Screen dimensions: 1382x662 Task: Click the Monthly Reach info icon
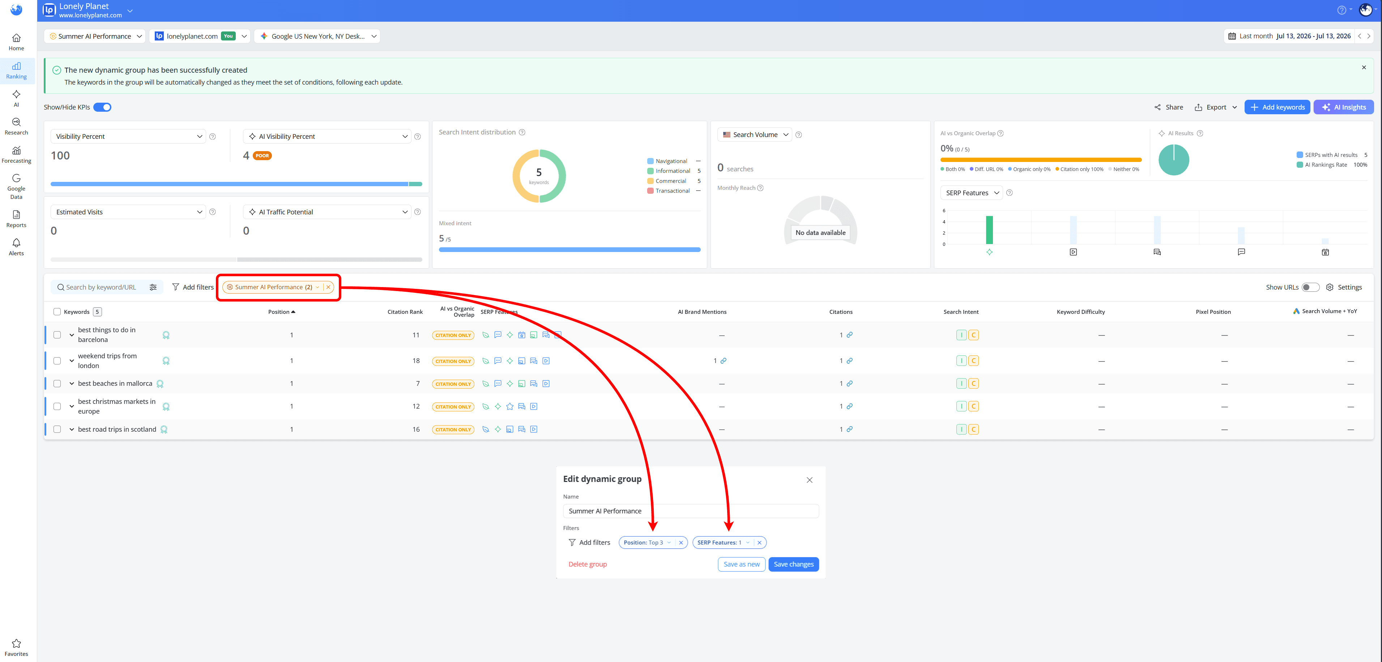760,188
